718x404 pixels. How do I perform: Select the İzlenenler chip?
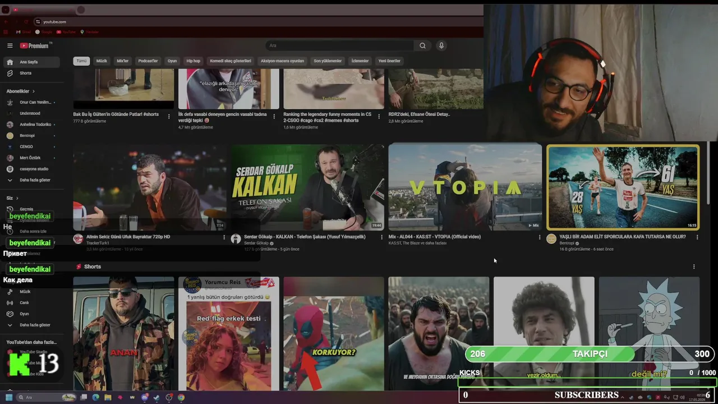[360, 61]
